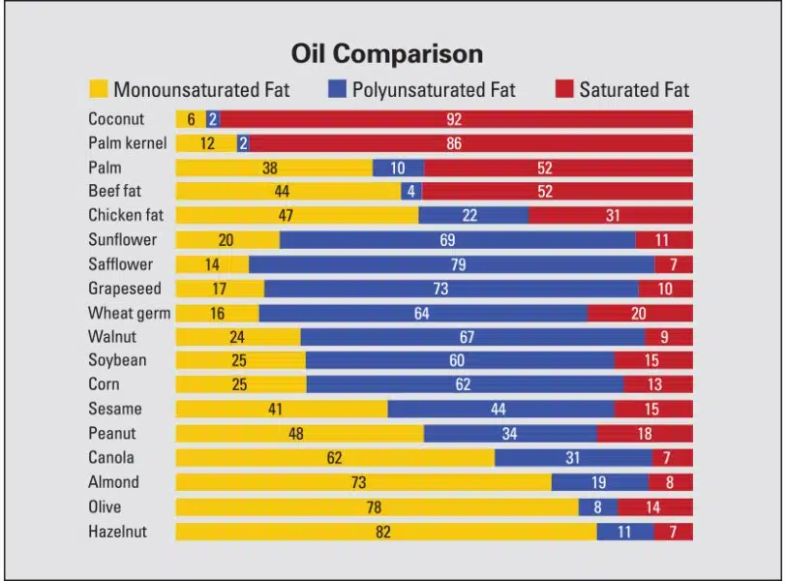Select the Grapeseed row label
786x581 pixels.
125,289
